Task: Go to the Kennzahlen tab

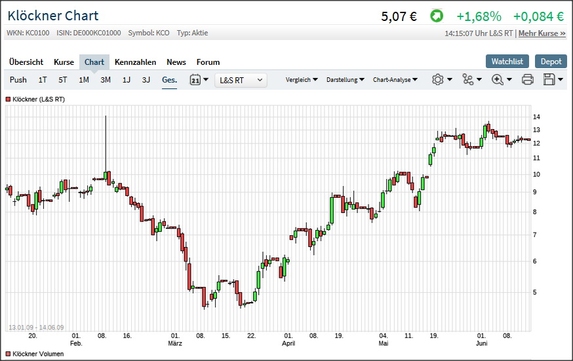Action: point(135,62)
